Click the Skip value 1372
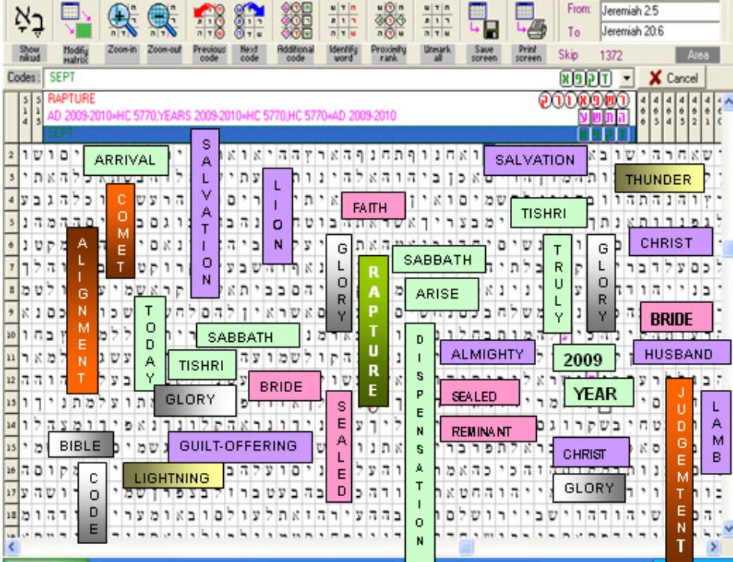733x562 pixels. (x=611, y=55)
